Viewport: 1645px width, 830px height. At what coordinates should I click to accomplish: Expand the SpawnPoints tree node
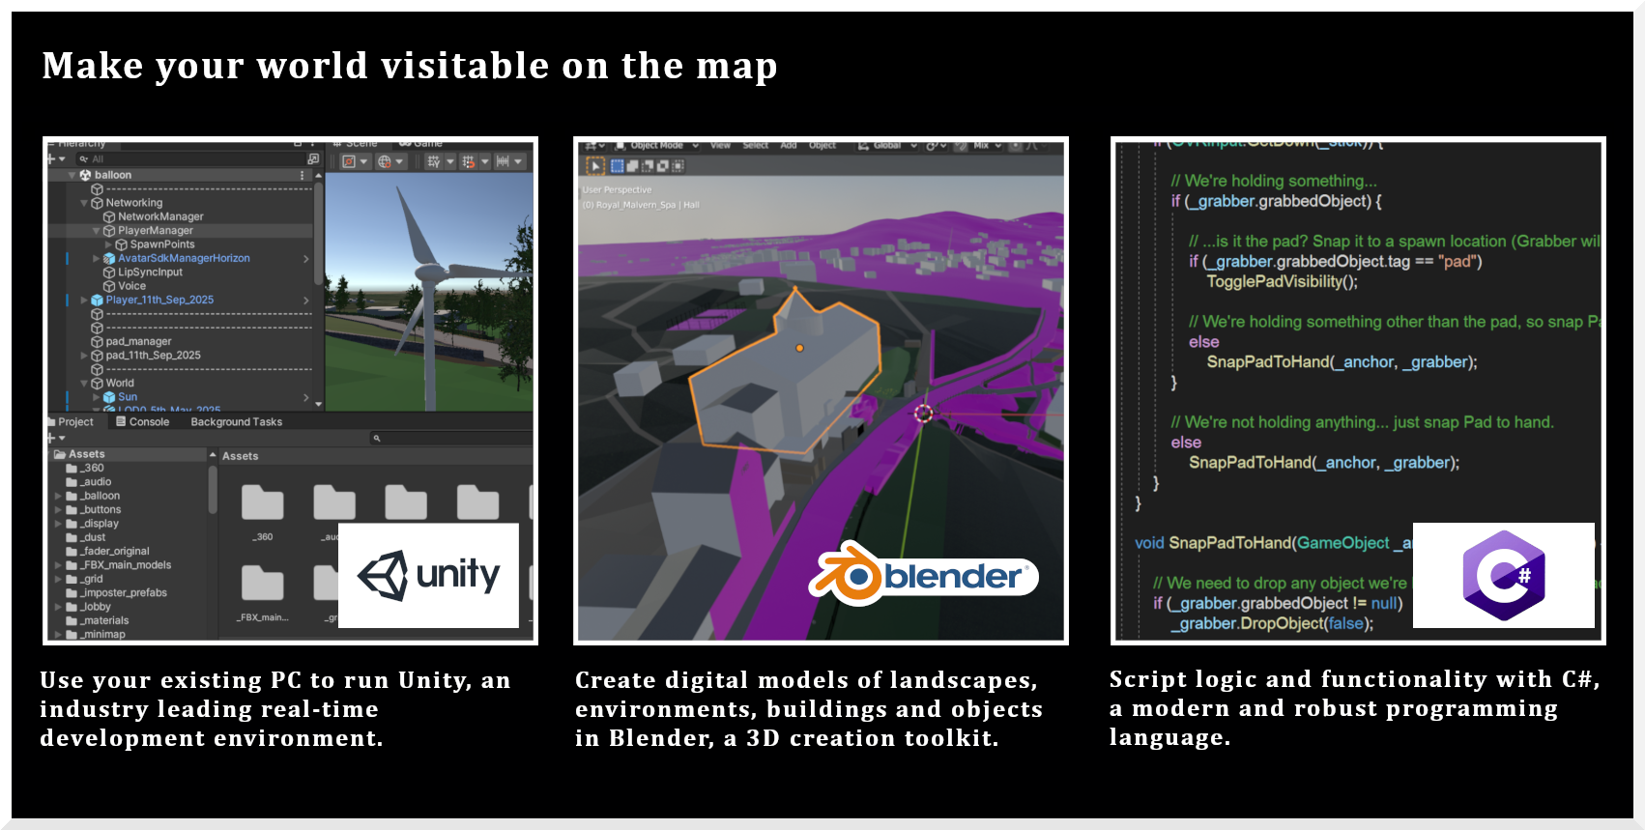click(108, 245)
